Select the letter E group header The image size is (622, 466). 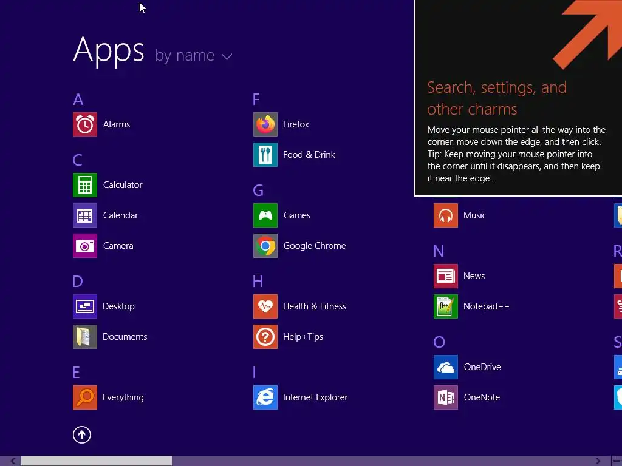76,373
